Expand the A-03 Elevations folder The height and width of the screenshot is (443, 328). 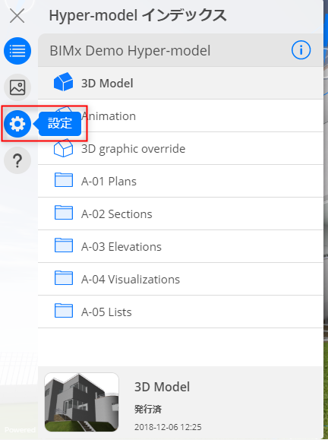click(181, 246)
